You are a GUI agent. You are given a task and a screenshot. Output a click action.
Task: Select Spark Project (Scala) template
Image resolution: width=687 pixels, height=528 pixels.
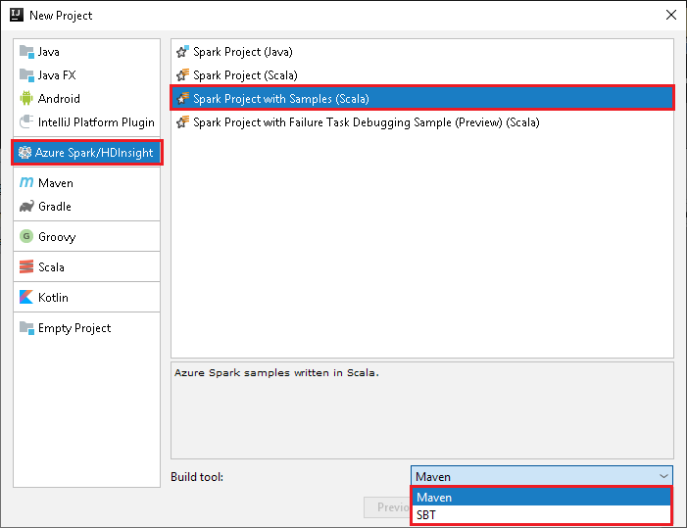pos(422,75)
